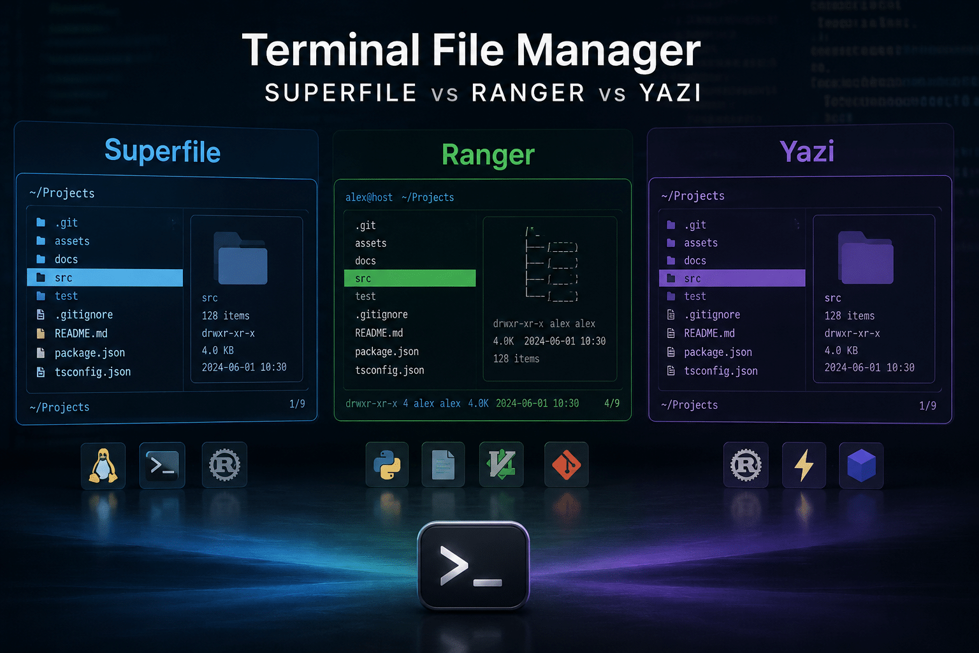The height and width of the screenshot is (653, 979).
Task: Select '4.0 KB' in Superfile's preview pane
Action: pos(218,350)
